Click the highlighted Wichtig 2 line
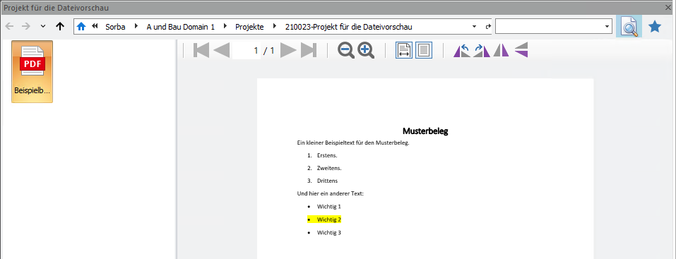 coord(324,219)
